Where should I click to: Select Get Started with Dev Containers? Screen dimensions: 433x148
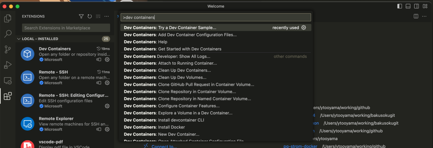click(216, 49)
